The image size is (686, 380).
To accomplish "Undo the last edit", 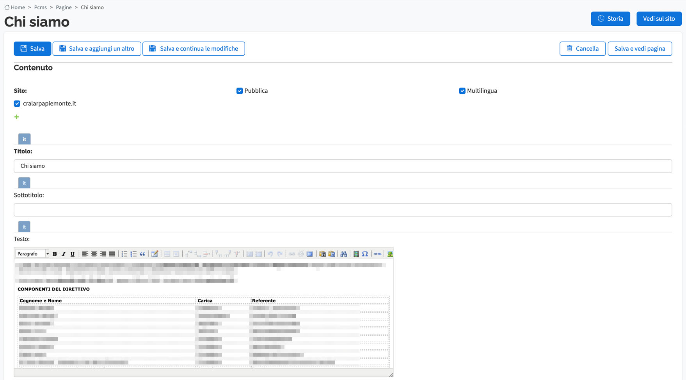I will (x=270, y=254).
